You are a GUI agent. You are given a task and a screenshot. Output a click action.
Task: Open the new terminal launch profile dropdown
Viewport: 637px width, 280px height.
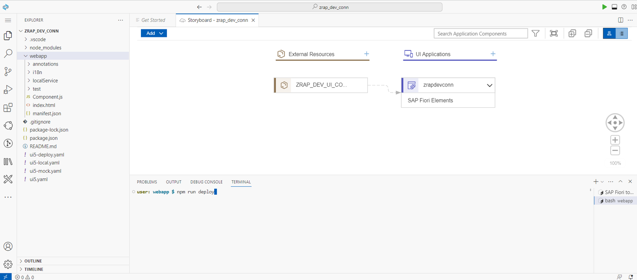(x=602, y=182)
